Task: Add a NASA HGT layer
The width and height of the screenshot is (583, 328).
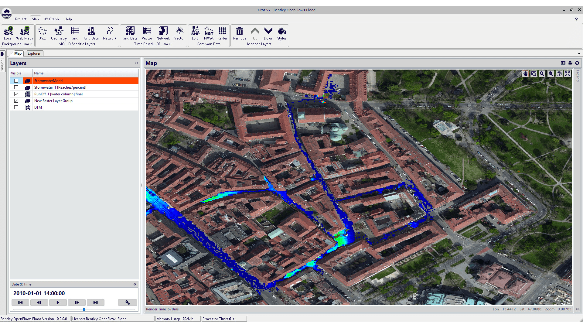Action: [209, 33]
